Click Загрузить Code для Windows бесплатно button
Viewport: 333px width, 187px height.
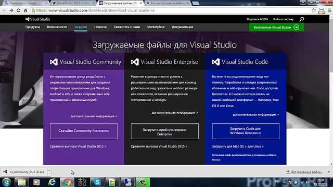pos(246,131)
